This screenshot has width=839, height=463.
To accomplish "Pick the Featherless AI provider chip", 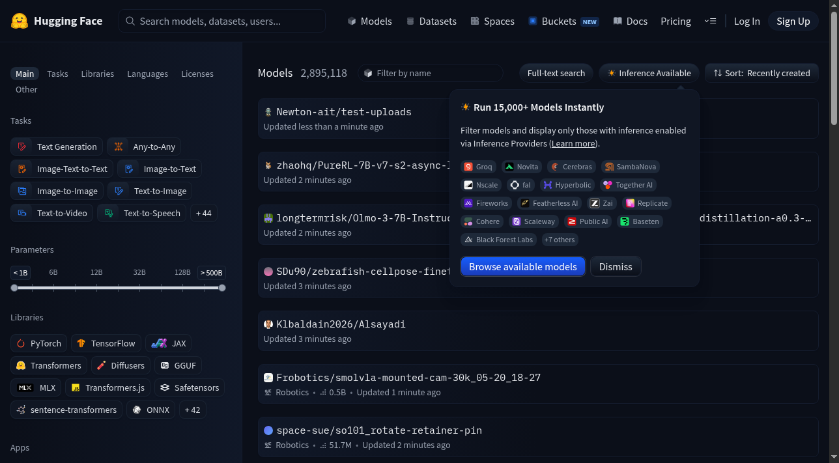I will pyautogui.click(x=550, y=203).
